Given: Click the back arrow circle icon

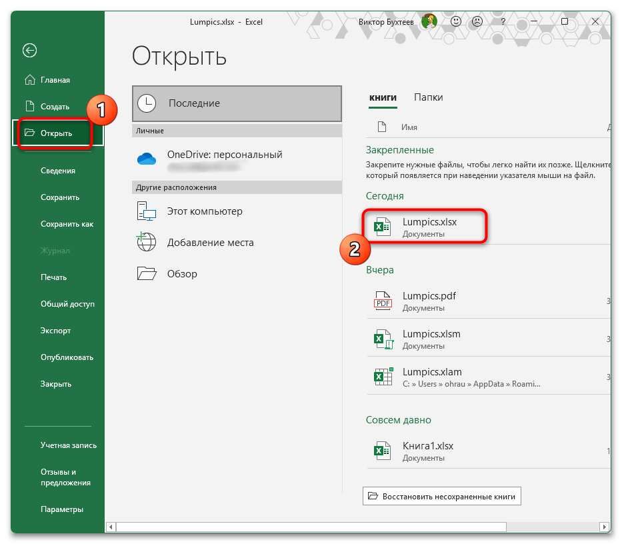Looking at the screenshot, I should [x=30, y=51].
